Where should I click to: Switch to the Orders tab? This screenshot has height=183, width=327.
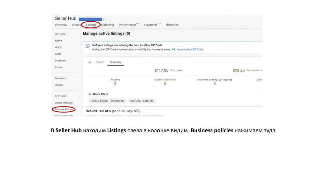click(76, 25)
